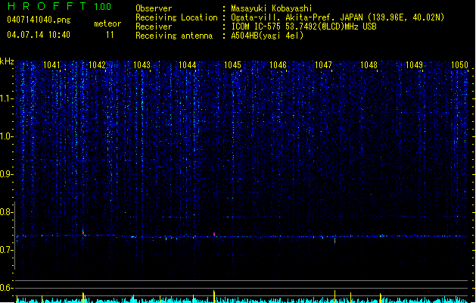Click observer name Masayuki Kobayashi
The height and width of the screenshot is (303, 476).
click(x=272, y=8)
